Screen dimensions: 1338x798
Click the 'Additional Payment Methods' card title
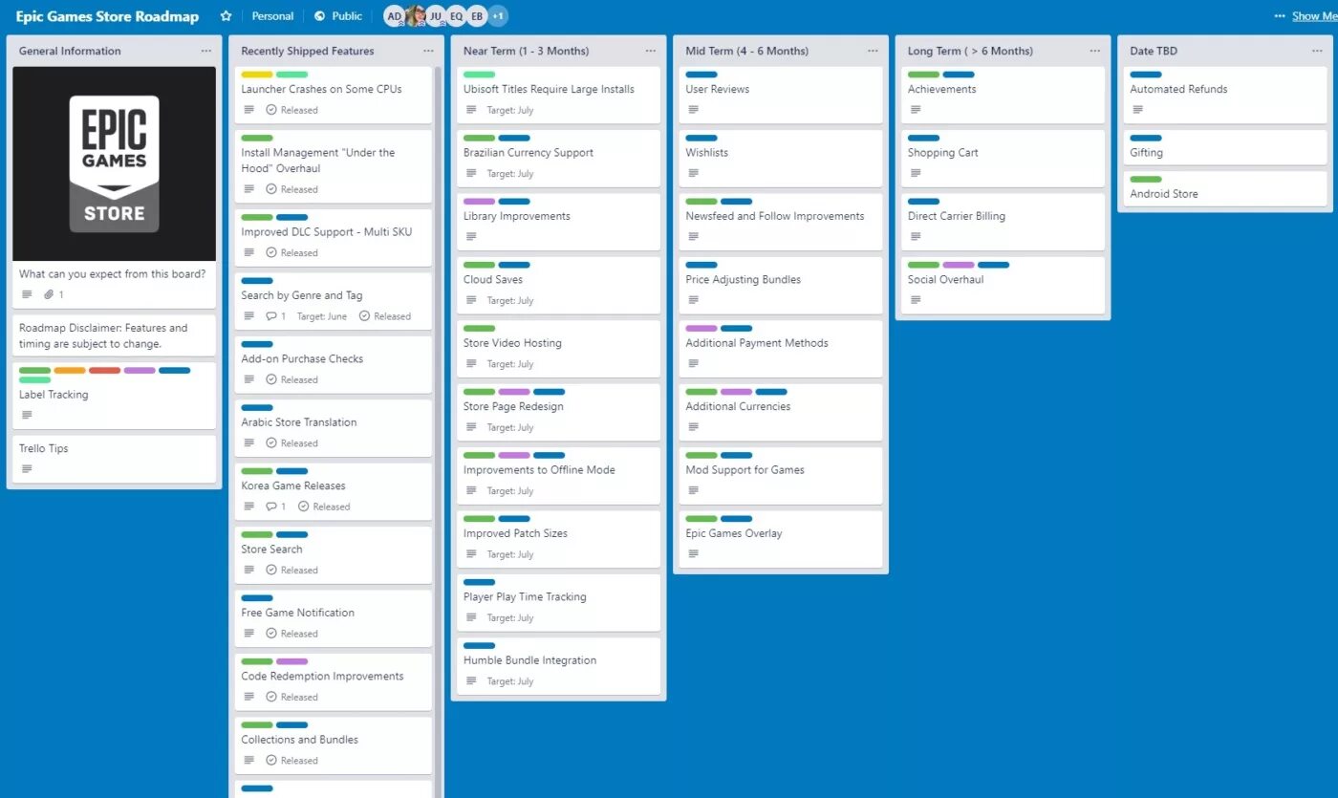point(757,343)
